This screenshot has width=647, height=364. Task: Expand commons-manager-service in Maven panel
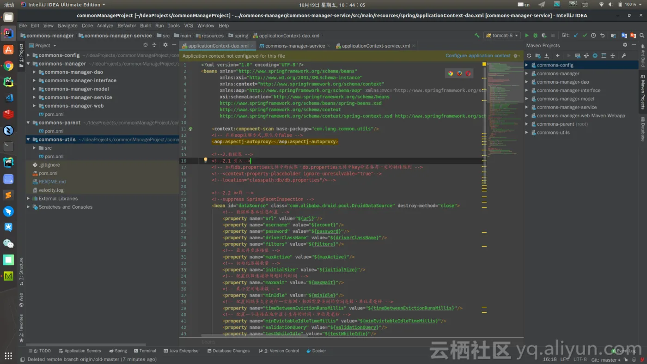[526, 107]
